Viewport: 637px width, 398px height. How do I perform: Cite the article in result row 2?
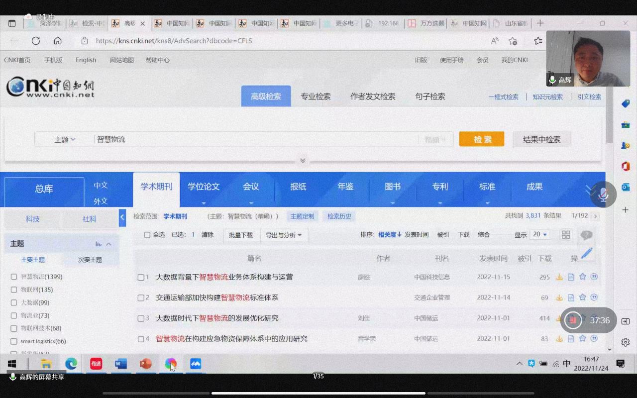click(x=594, y=298)
